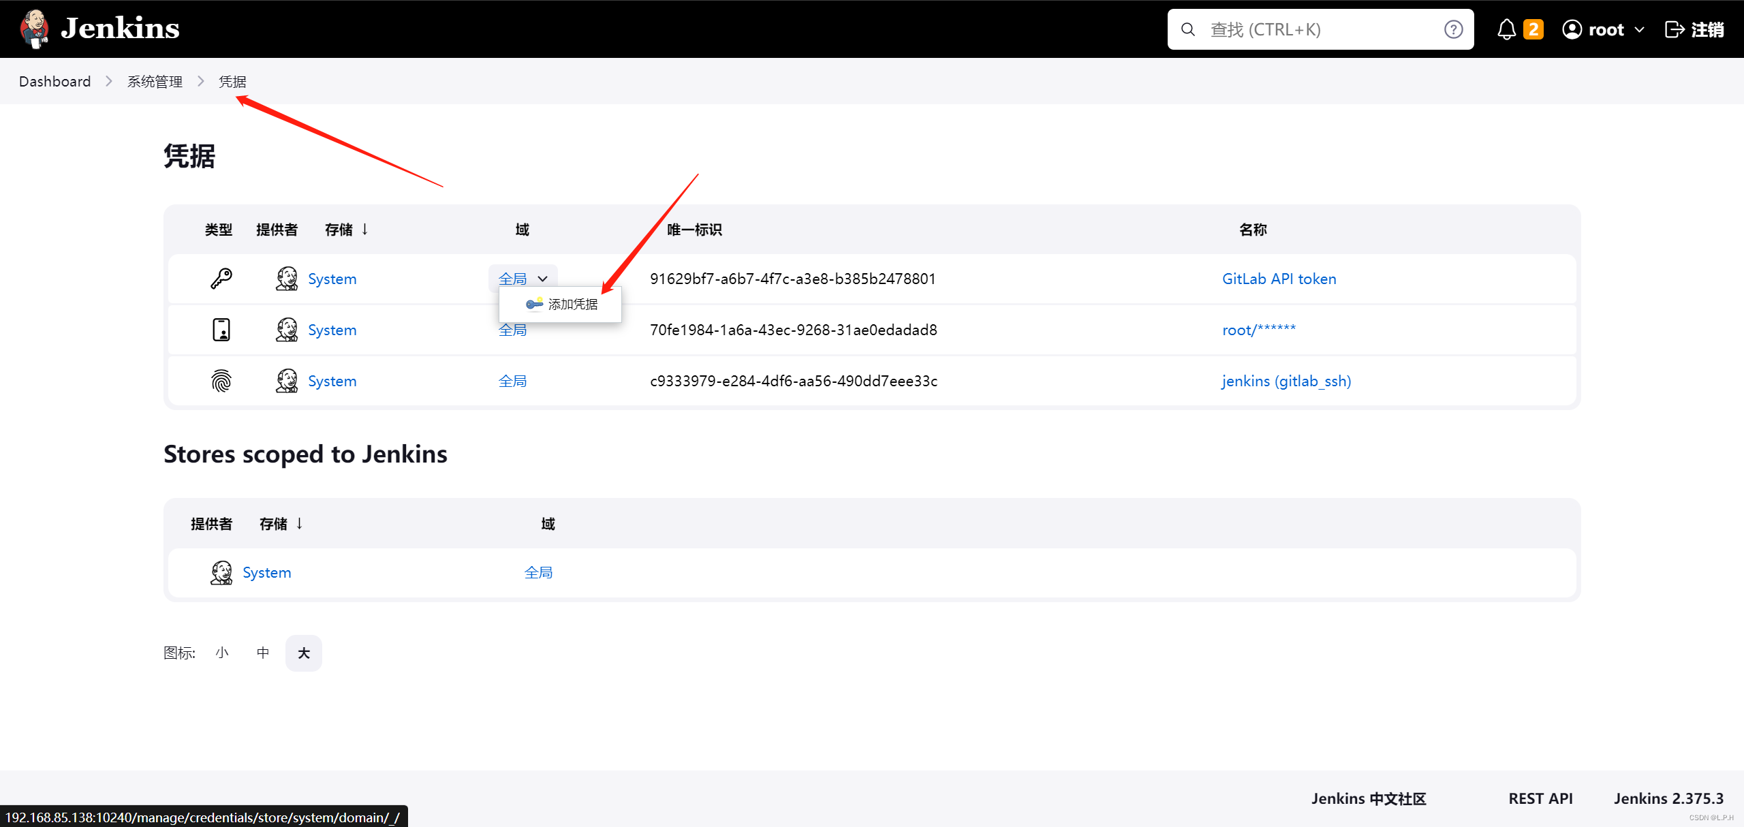Open System store in root/****** row

pos(332,330)
